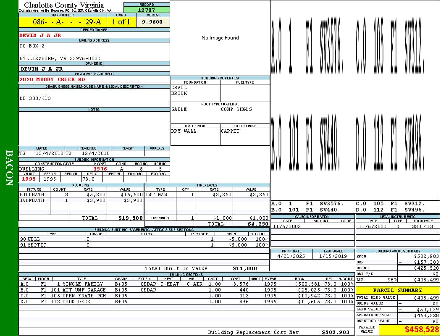Select building section D.0 WOOD DECK row
The image size is (441, 336).
click(186, 302)
